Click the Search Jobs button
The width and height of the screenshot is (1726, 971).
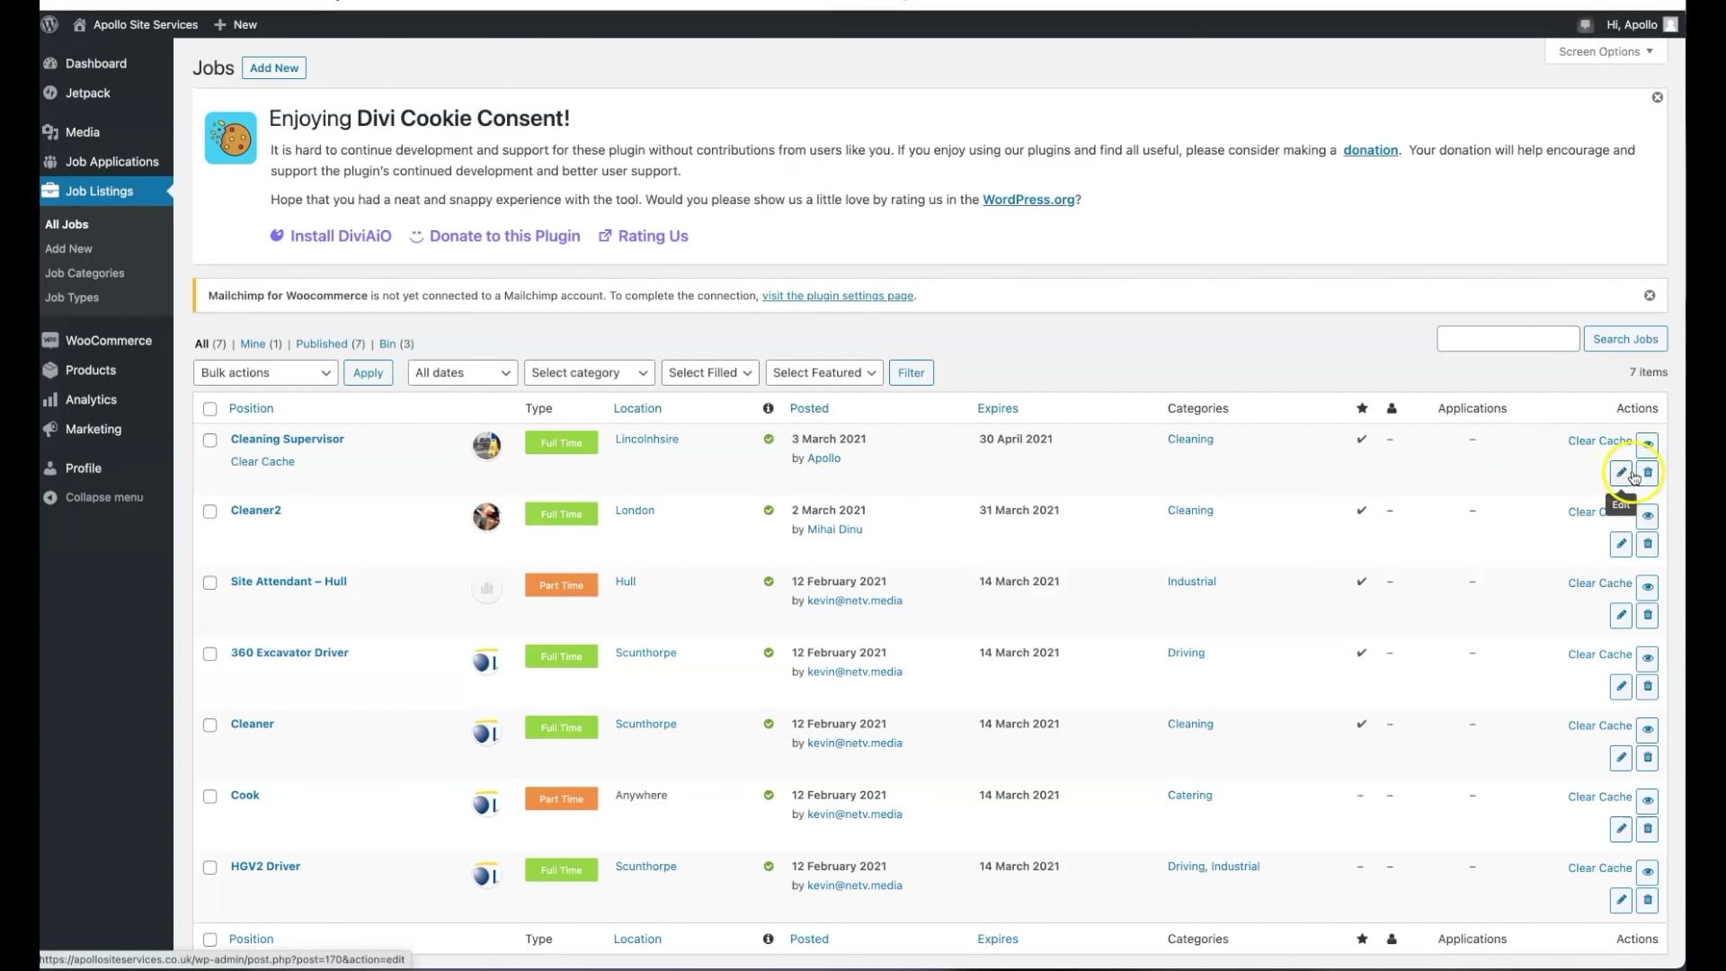pos(1627,339)
